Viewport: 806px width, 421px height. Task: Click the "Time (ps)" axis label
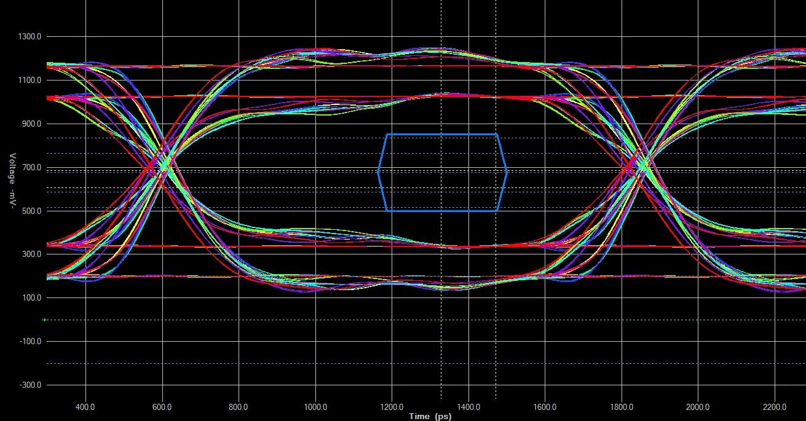pyautogui.click(x=430, y=416)
